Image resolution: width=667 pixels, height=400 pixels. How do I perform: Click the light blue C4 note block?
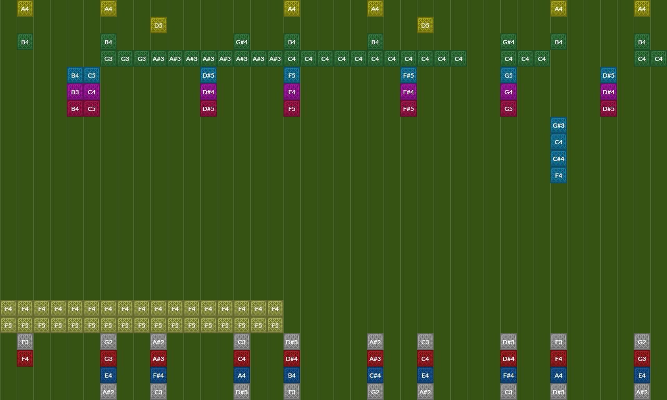pyautogui.click(x=559, y=142)
